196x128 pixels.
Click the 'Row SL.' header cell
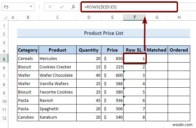click(135, 50)
